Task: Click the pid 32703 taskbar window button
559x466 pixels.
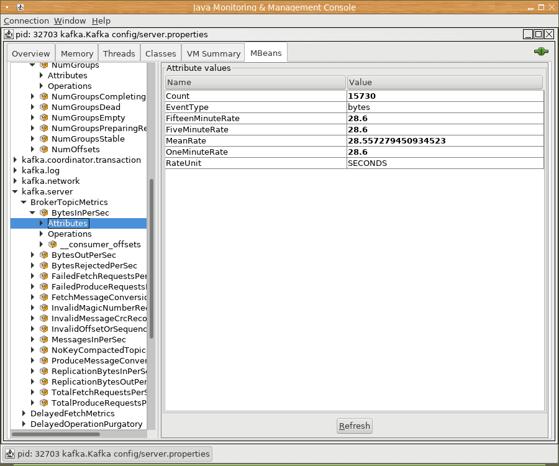Action: pyautogui.click(x=107, y=454)
